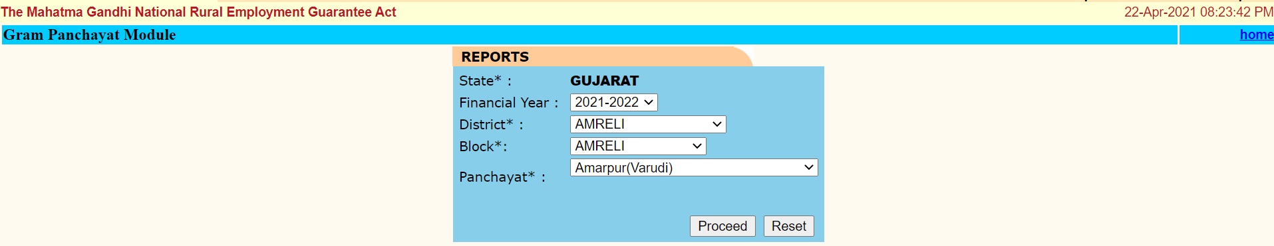Open the District dropdown showing AMRELI
Viewport: 1274px width, 246px height.
647,124
